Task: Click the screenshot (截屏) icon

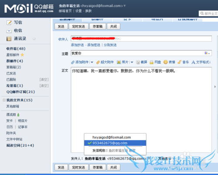Action: [x=138, y=62]
